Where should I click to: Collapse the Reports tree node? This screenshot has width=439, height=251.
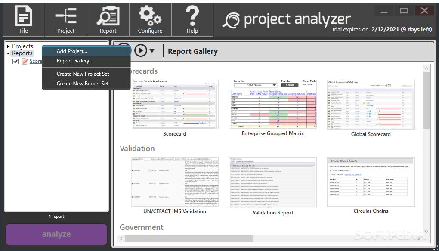pyautogui.click(x=9, y=53)
